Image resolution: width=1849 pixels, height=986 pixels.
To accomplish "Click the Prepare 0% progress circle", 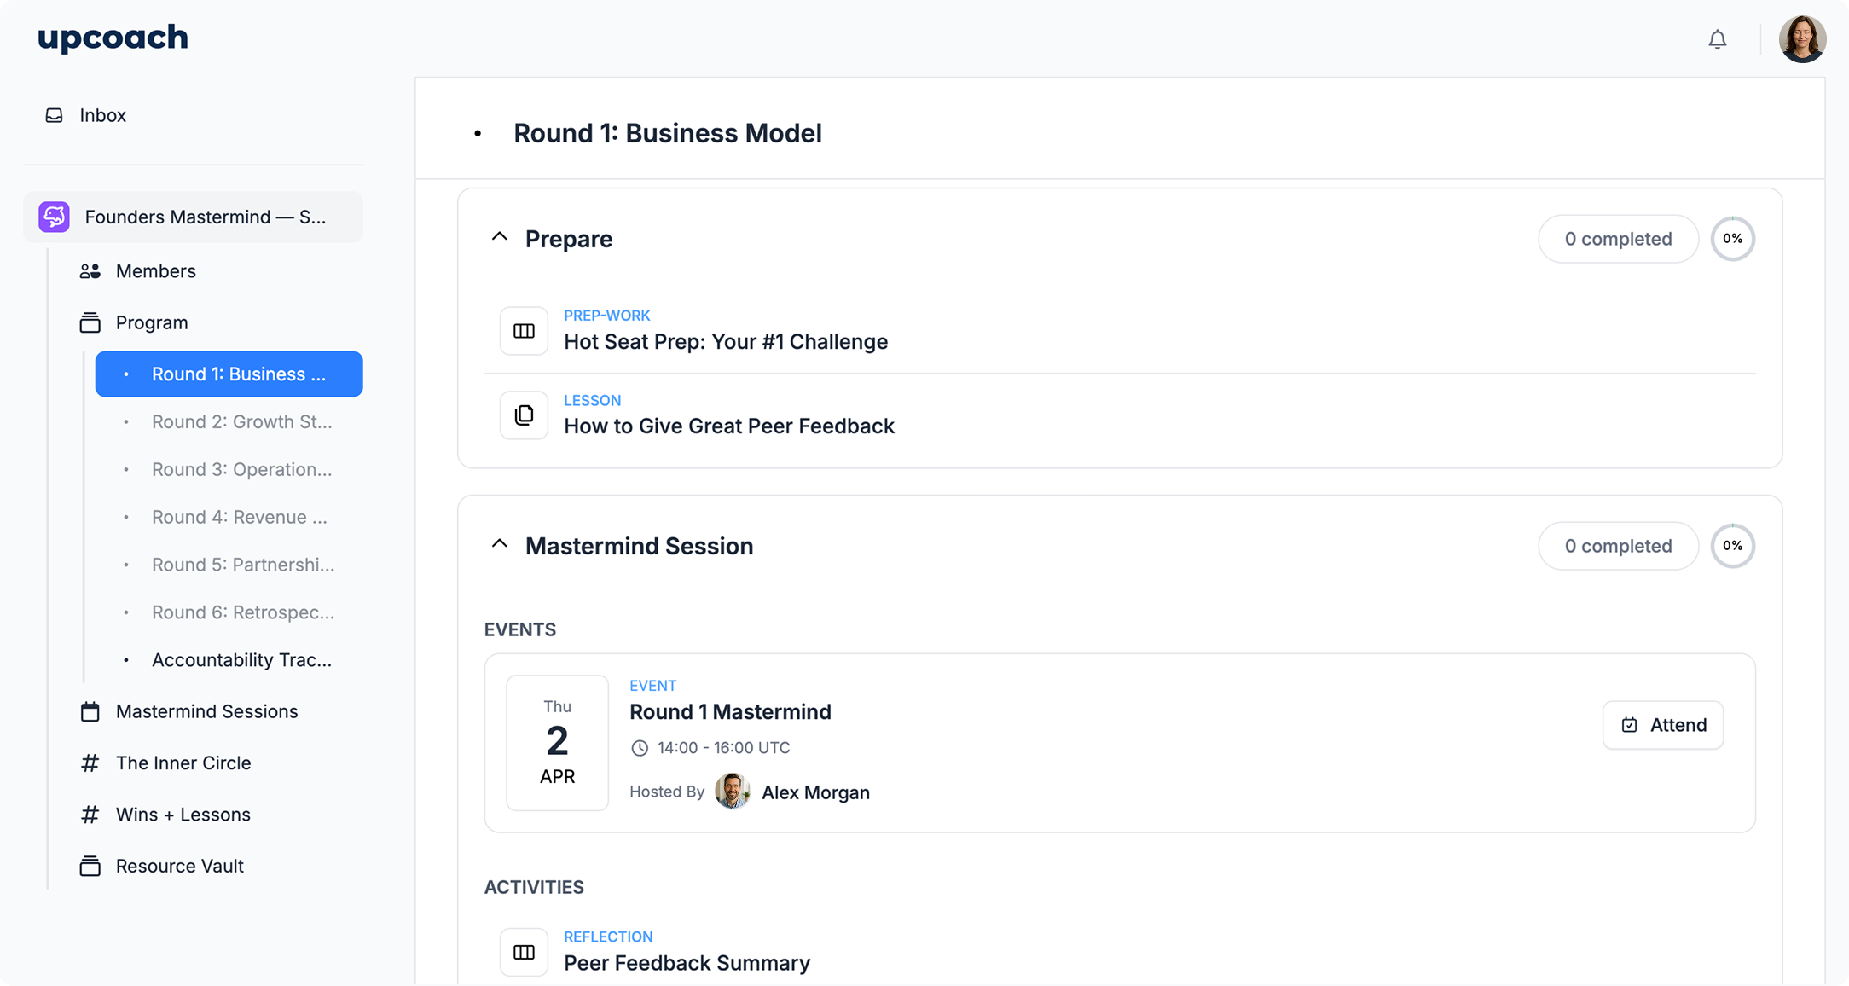I will point(1732,239).
